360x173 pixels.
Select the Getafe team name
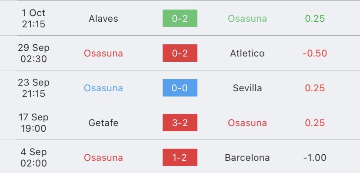[x=103, y=123]
